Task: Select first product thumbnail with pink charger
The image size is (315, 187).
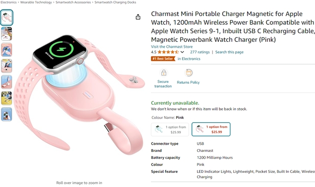Action: click(x=7, y=18)
